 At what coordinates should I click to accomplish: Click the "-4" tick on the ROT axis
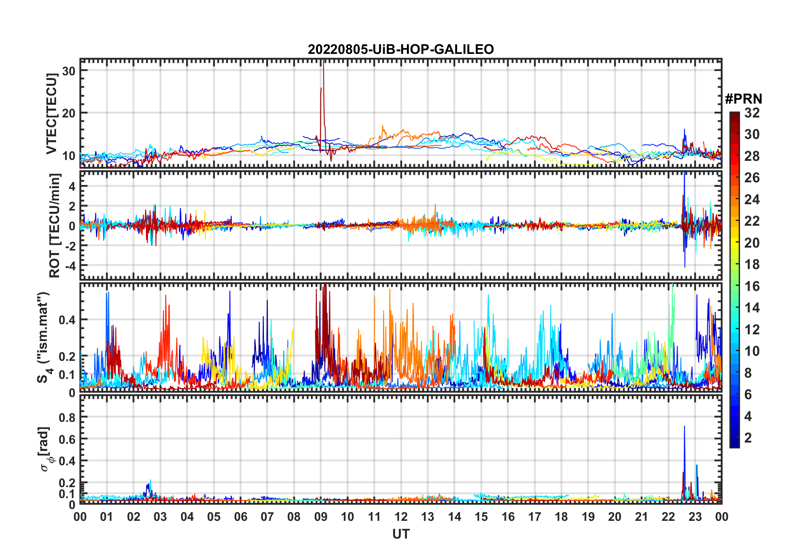click(71, 266)
